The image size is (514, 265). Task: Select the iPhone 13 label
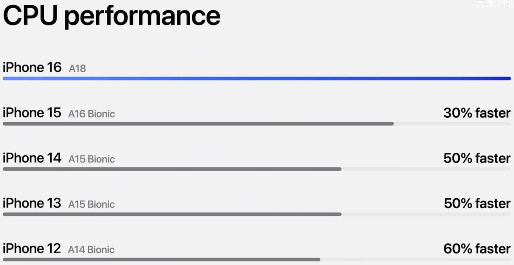[32, 203]
